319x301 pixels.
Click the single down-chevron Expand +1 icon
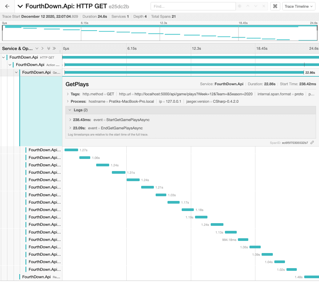point(37,49)
